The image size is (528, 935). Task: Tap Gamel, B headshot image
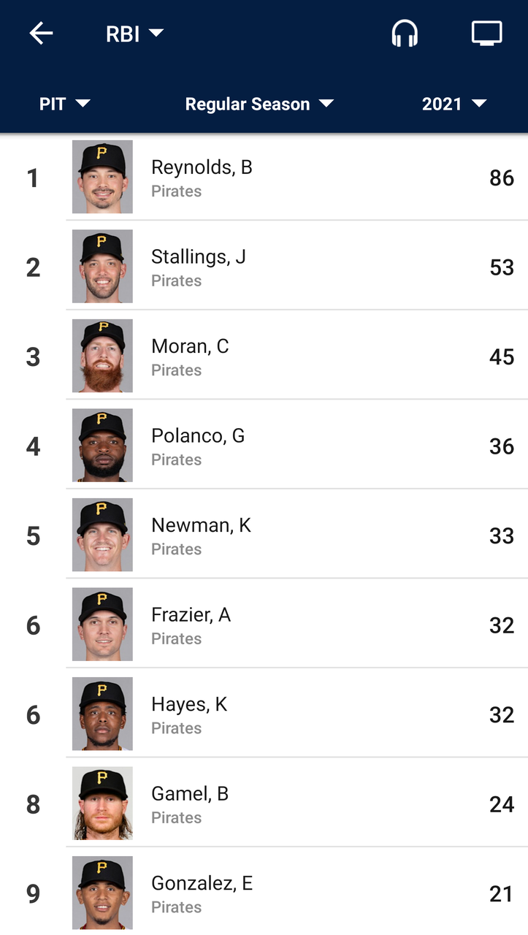[x=102, y=803]
